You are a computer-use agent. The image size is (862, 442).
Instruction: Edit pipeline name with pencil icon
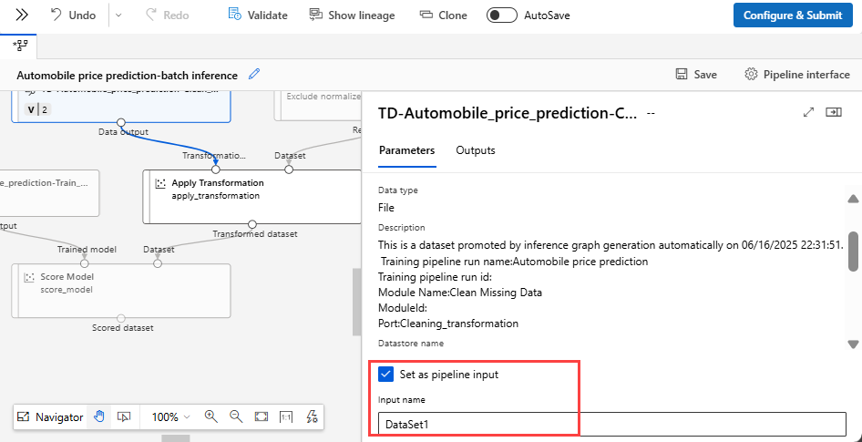point(254,74)
